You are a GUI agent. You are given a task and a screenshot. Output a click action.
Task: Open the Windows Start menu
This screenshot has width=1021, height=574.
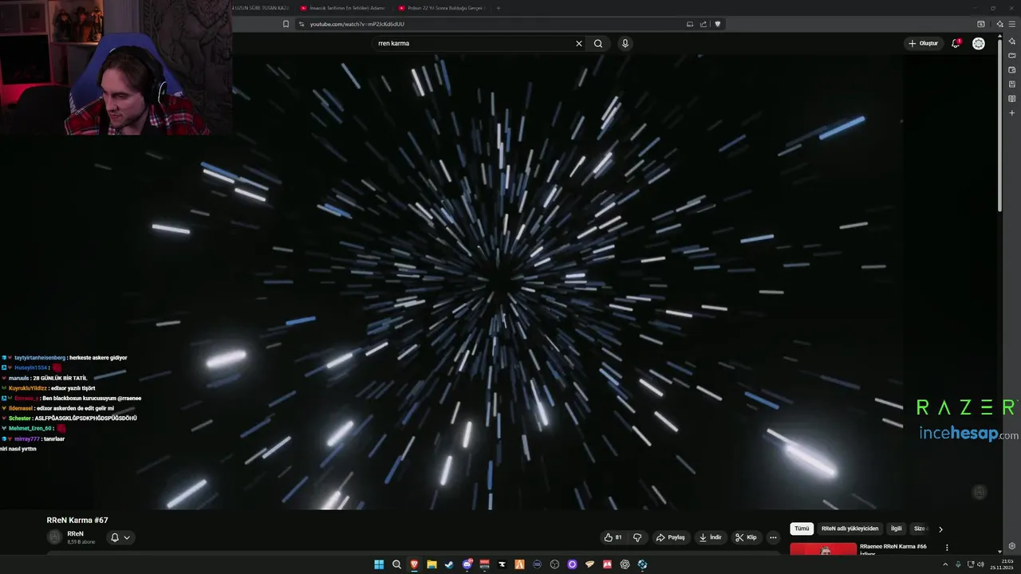point(379,564)
